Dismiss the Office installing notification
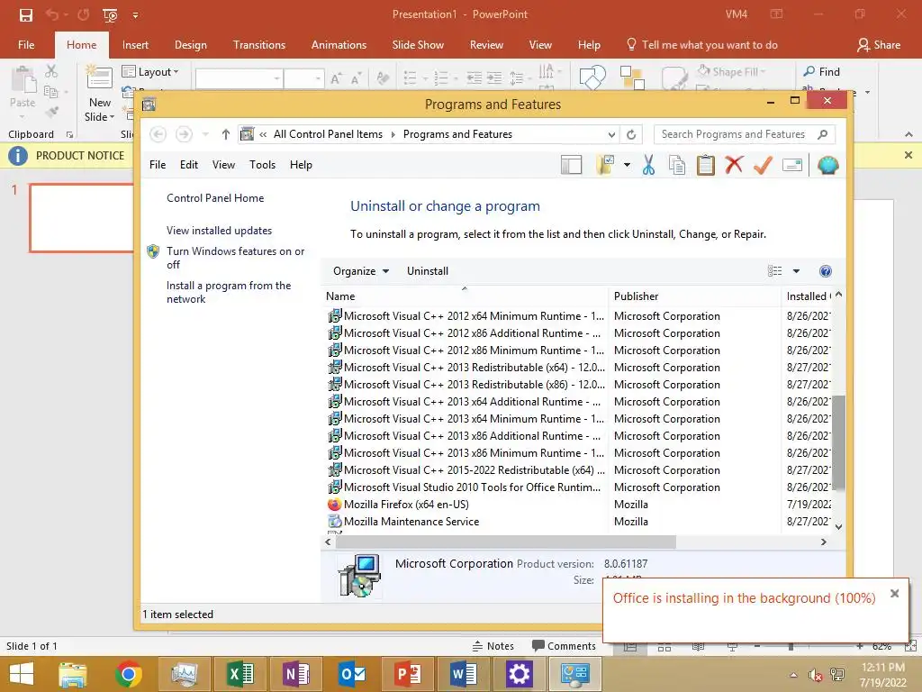 (x=894, y=593)
